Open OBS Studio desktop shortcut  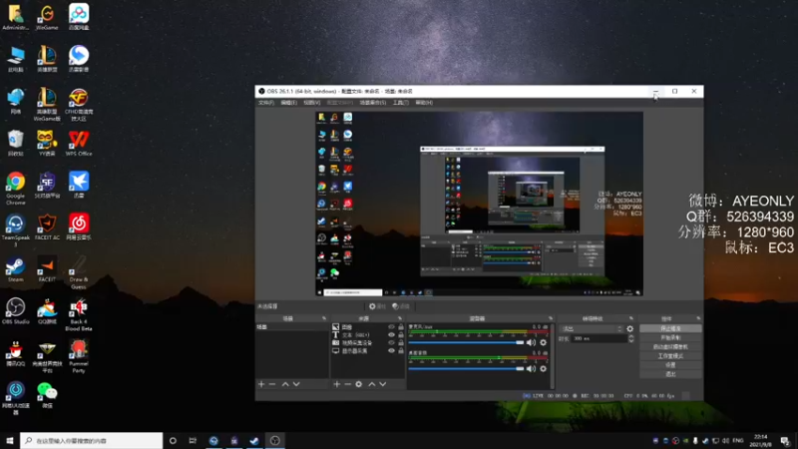15,310
